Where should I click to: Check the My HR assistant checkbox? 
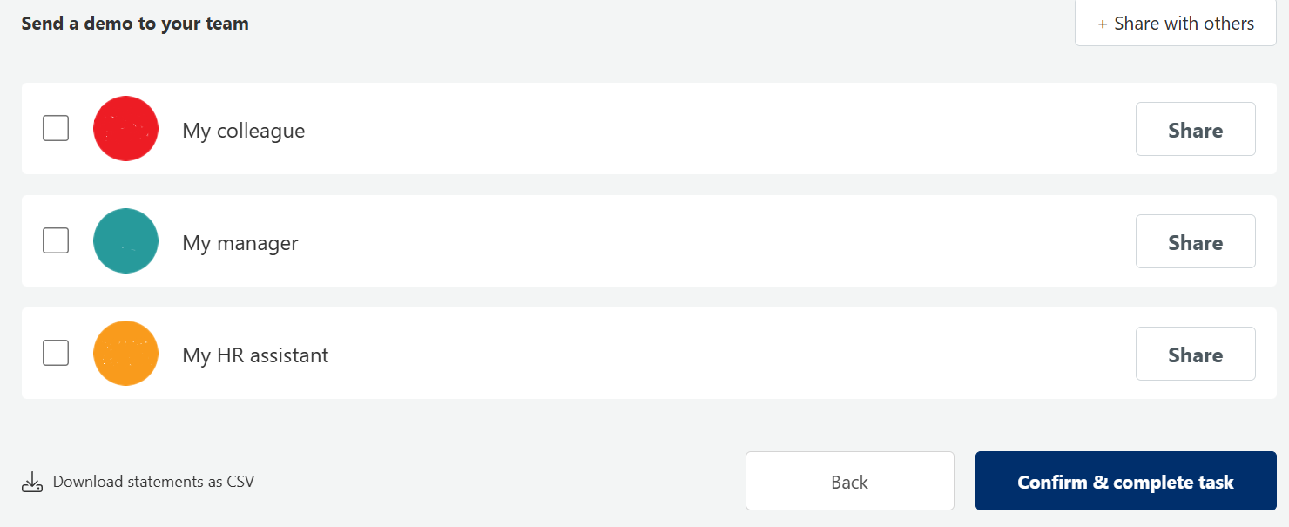coord(56,353)
